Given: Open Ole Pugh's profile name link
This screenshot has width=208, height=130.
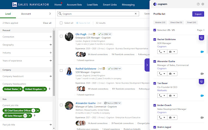Looking at the screenshot, I should (x=81, y=34).
